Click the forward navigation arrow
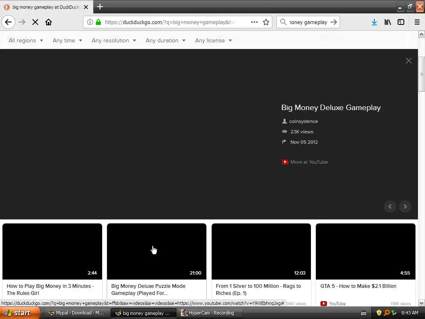425x319 pixels. [22, 22]
